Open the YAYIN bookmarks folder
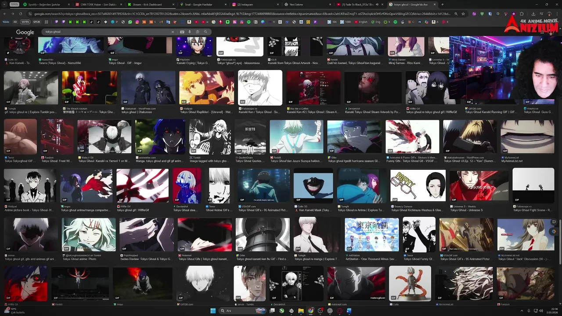This screenshot has width=562, height=316. point(25,22)
